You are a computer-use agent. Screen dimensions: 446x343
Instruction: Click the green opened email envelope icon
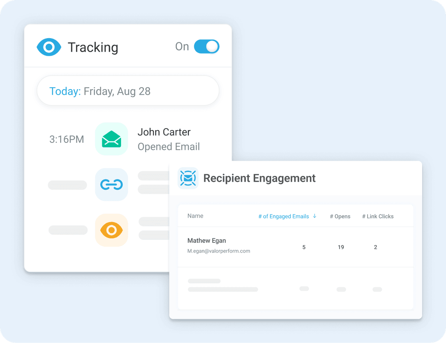tap(111, 139)
